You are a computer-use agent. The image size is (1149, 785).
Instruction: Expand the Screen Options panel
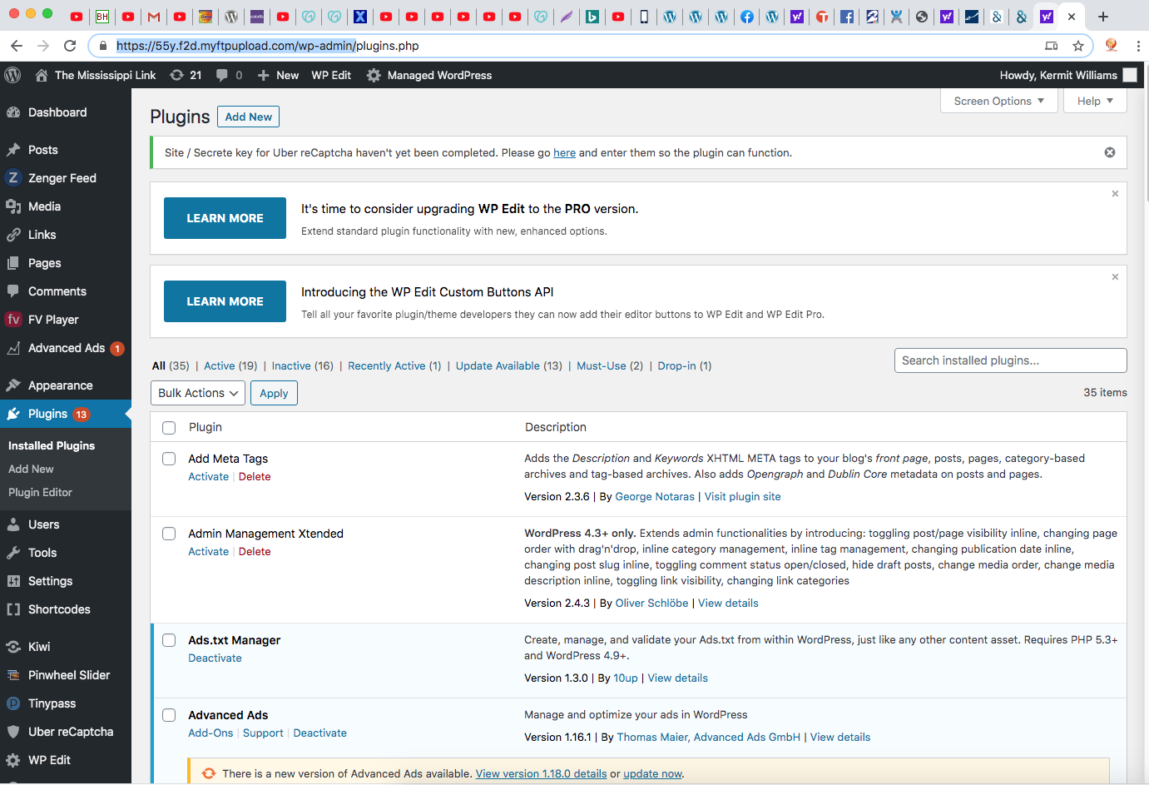998,101
